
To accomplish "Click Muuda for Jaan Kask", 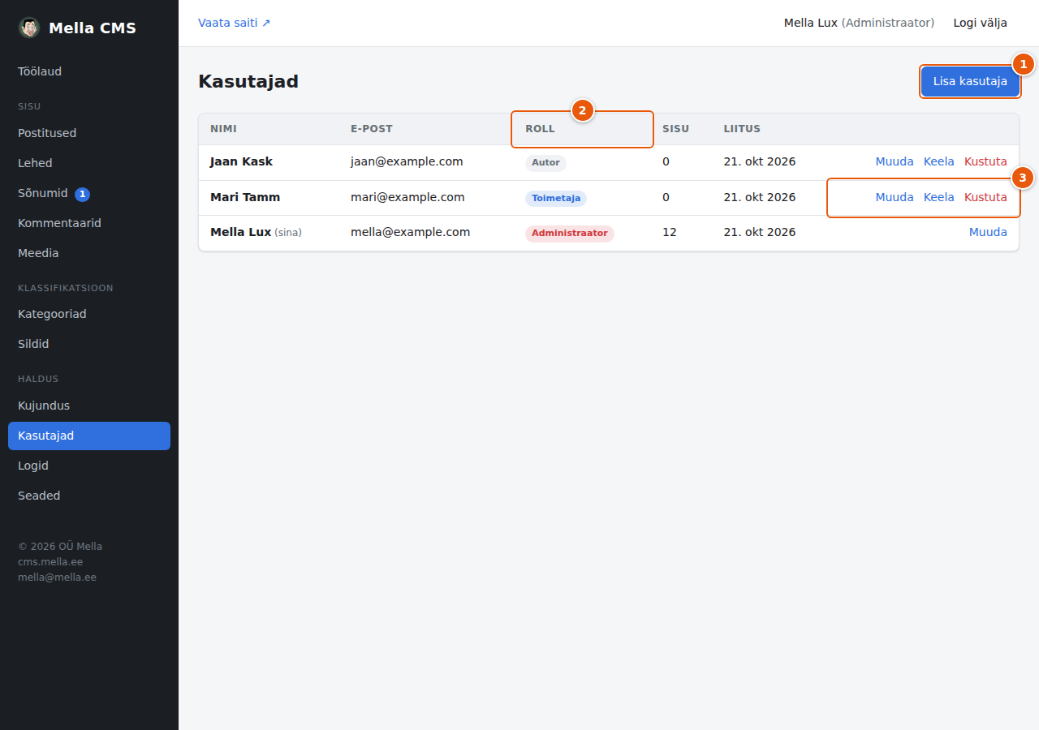I will pyautogui.click(x=895, y=161).
